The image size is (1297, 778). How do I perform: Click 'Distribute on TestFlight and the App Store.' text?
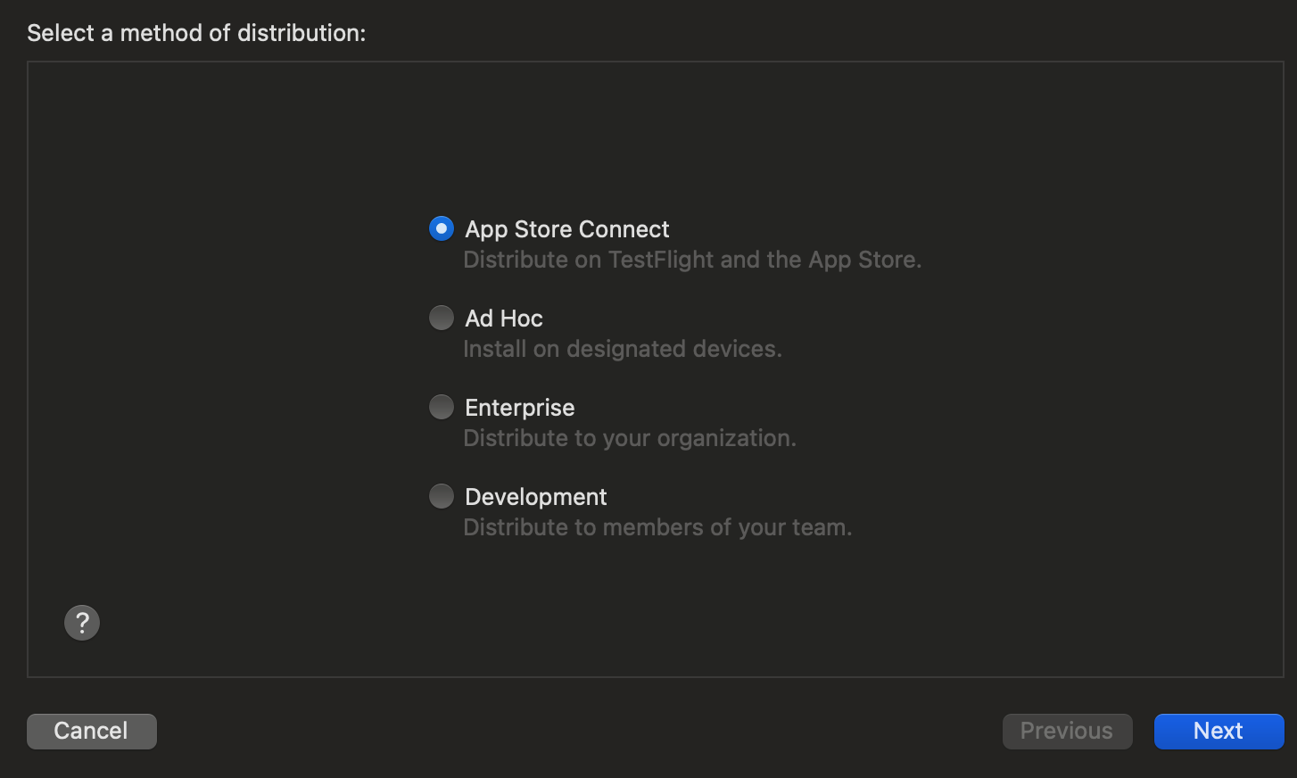692,260
